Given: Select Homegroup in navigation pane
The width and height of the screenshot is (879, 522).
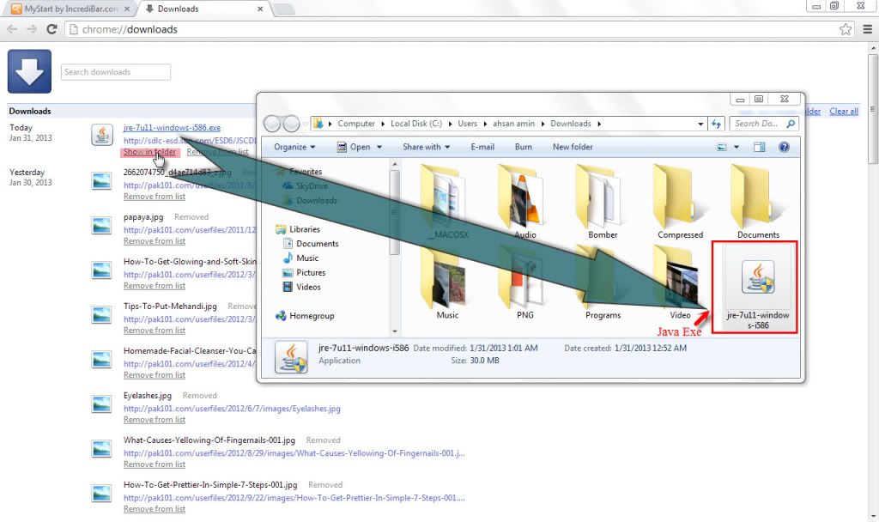Looking at the screenshot, I should (311, 316).
